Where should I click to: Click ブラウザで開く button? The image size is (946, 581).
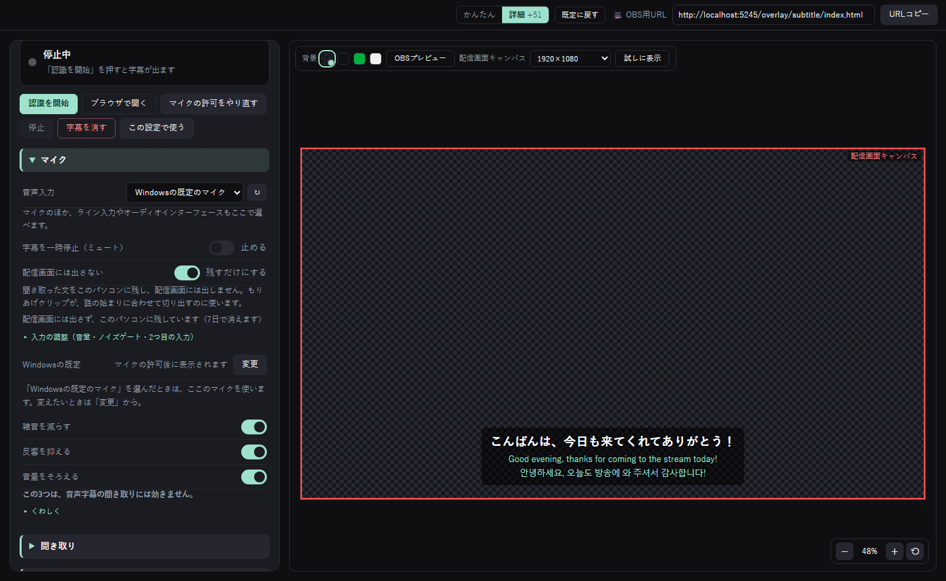pyautogui.click(x=119, y=103)
